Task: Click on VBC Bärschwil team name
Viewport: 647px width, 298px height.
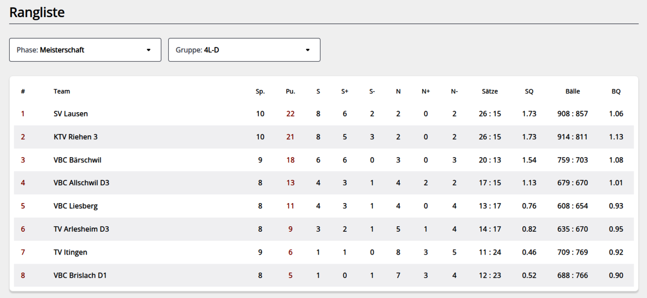Action: tap(77, 160)
